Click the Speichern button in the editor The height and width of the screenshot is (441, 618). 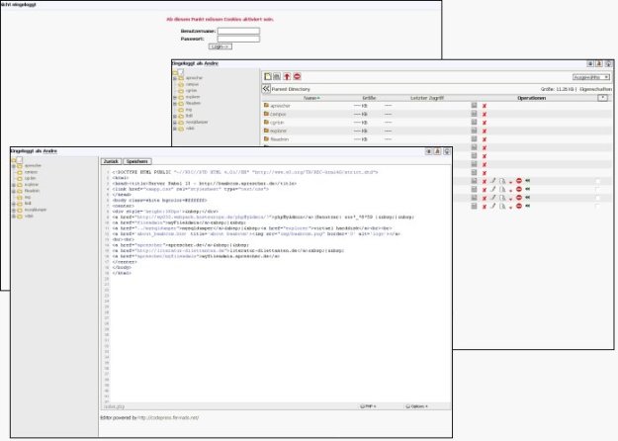point(136,161)
